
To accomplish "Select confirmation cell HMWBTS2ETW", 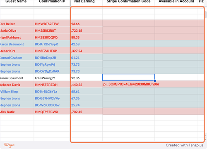I will pos(52,23).
